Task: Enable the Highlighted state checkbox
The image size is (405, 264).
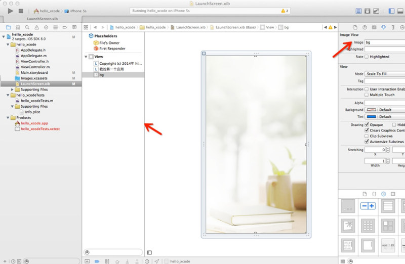Action: (367, 57)
